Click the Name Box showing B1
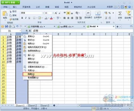 11,31
